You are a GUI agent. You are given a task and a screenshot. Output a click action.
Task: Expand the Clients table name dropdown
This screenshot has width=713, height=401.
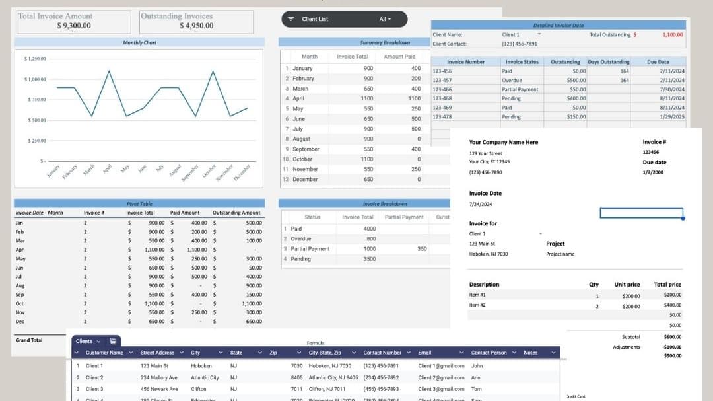tap(98, 341)
